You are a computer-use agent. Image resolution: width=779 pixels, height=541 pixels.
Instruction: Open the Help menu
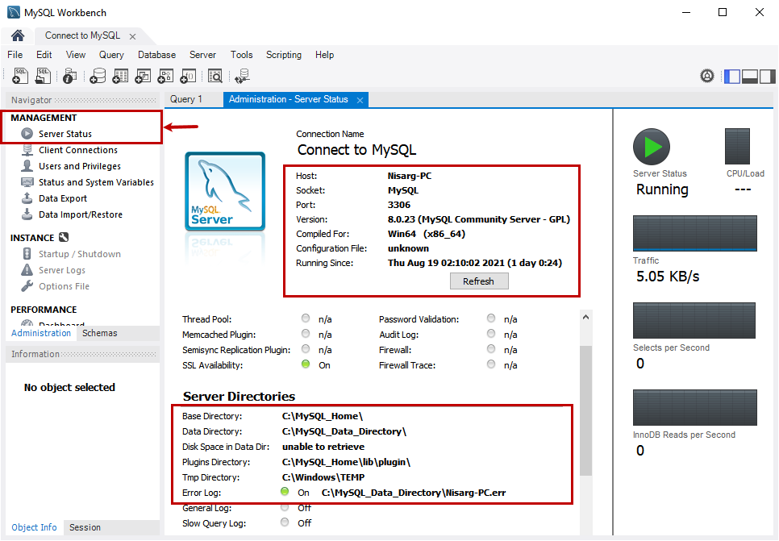coord(324,55)
